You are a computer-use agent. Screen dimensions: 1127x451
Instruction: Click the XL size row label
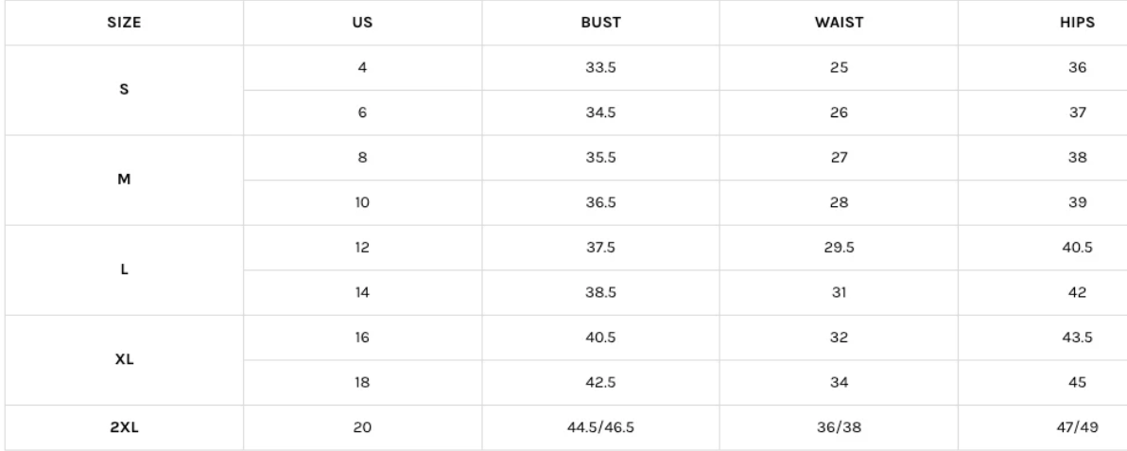point(124,360)
